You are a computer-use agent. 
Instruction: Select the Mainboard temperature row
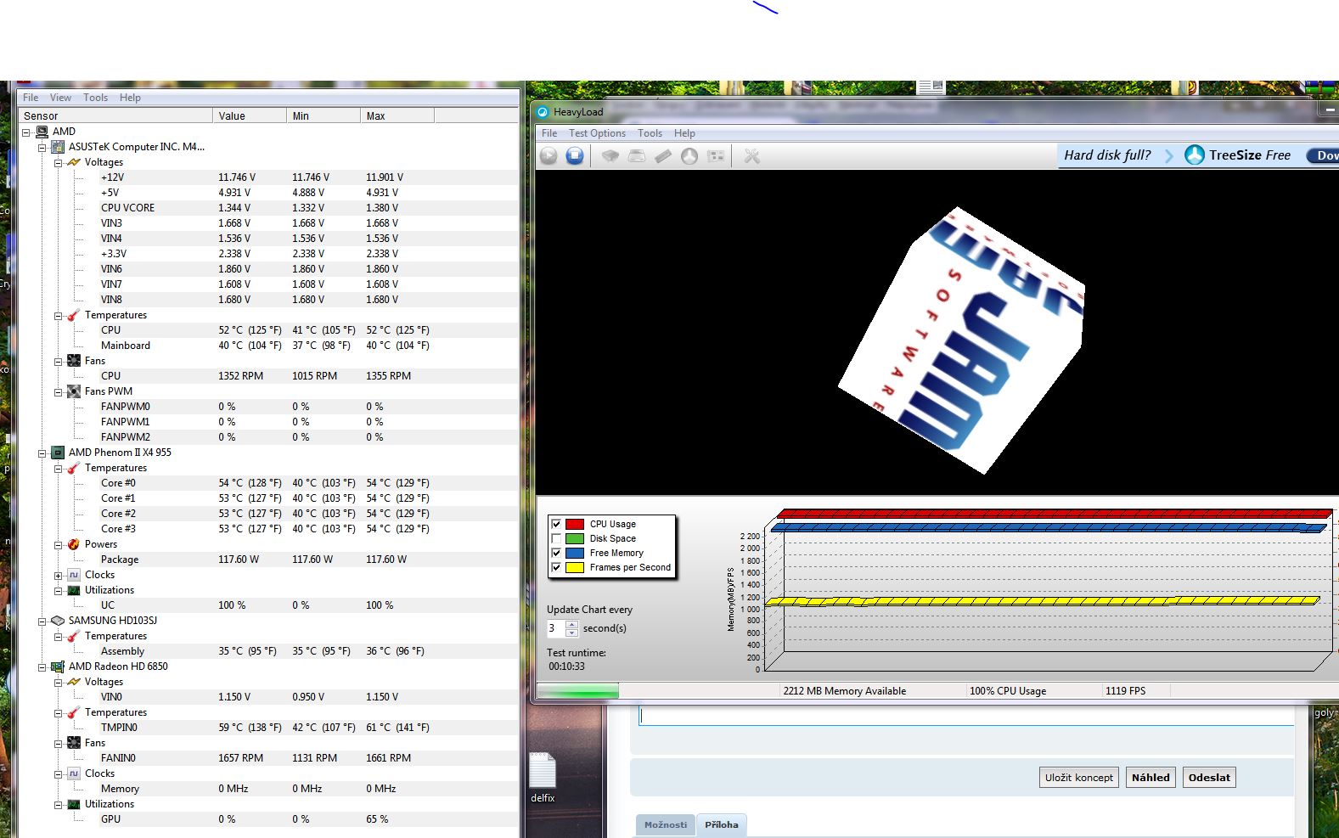point(268,346)
